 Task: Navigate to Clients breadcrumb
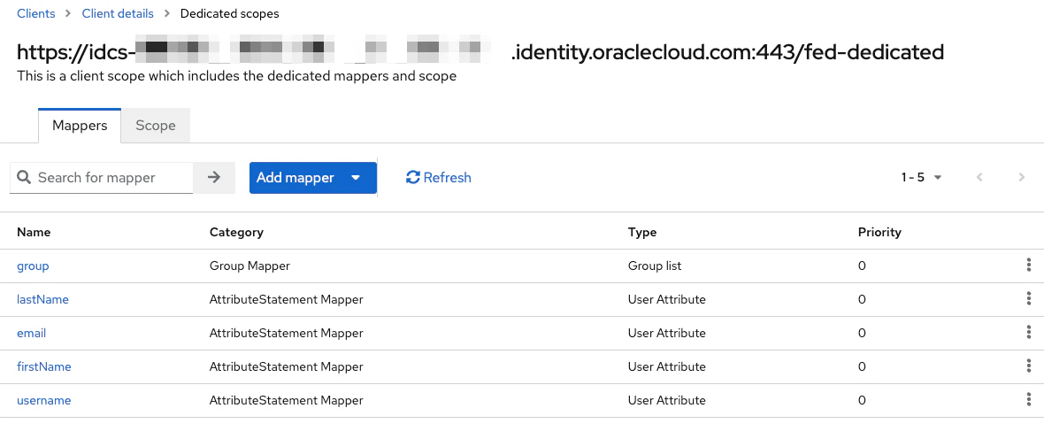[36, 13]
